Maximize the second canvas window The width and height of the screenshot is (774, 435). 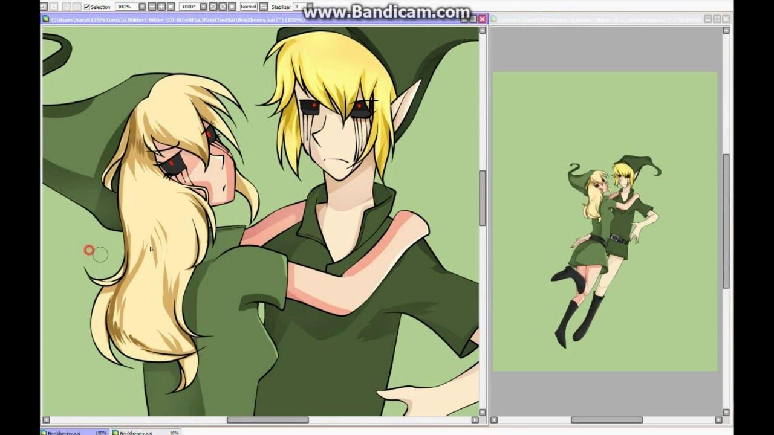click(x=717, y=19)
